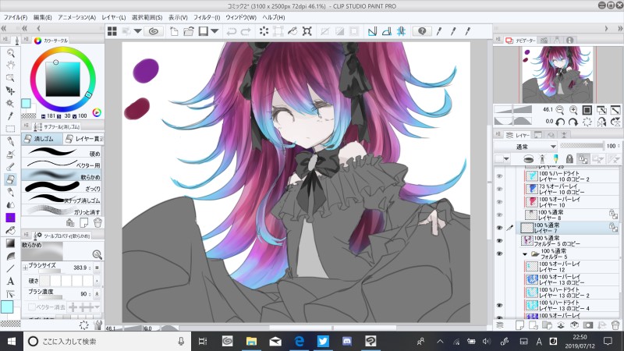Collapse フォルダー 5 folder arrow
624x351 pixels.
click(525, 254)
